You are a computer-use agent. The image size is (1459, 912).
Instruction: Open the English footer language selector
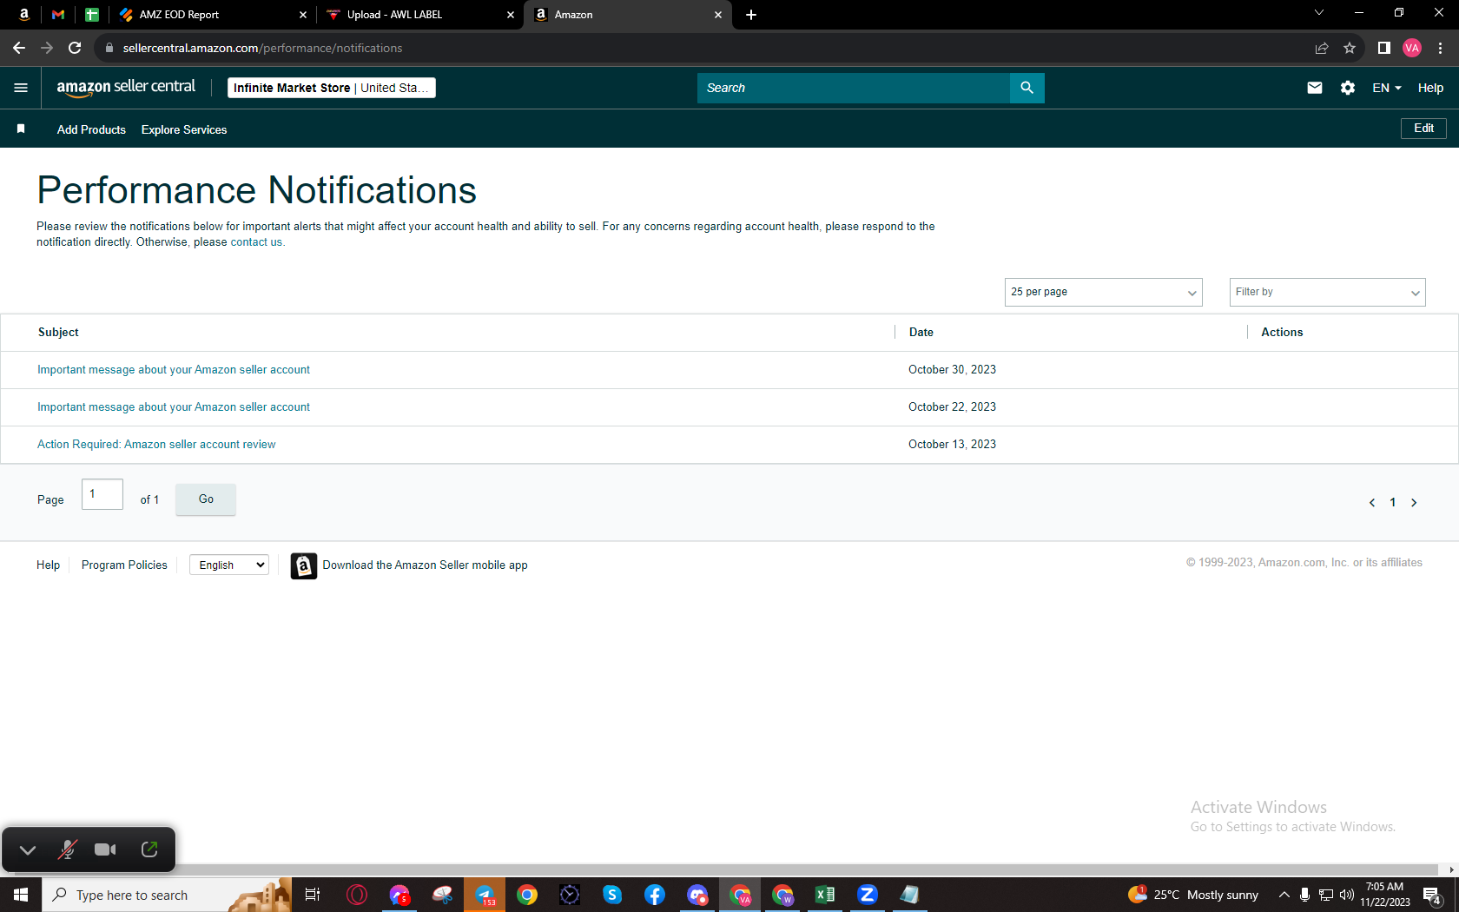[229, 565]
